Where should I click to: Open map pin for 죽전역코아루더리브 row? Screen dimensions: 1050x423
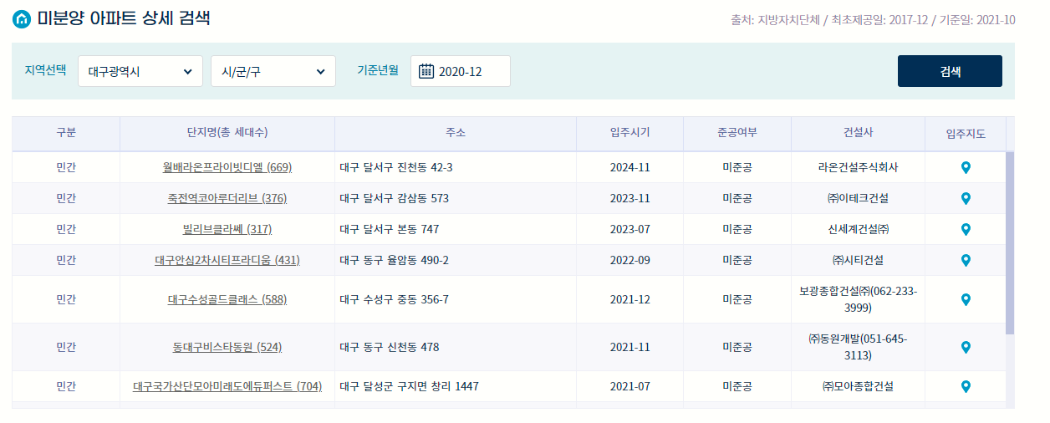[966, 198]
